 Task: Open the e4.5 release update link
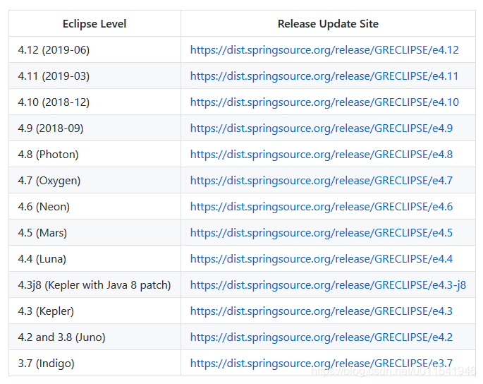322,232
